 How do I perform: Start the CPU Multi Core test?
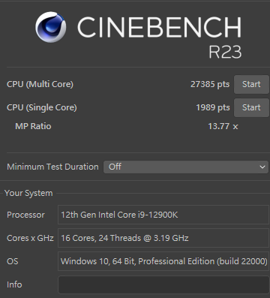(251, 84)
